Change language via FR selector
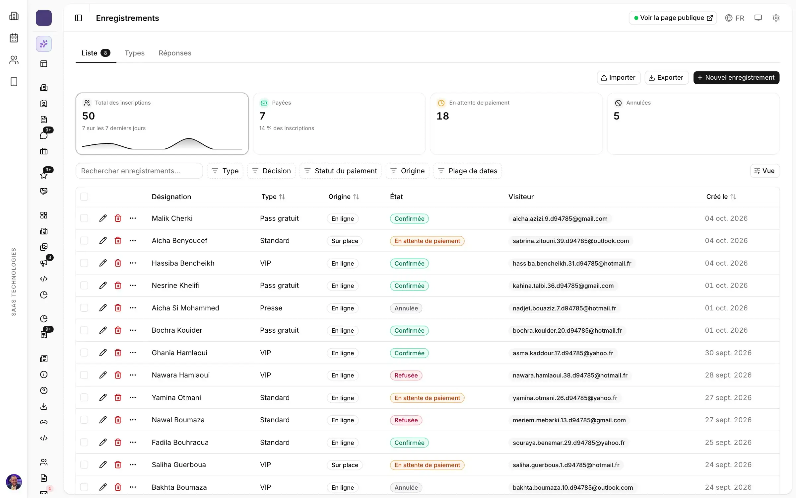 [x=735, y=18]
